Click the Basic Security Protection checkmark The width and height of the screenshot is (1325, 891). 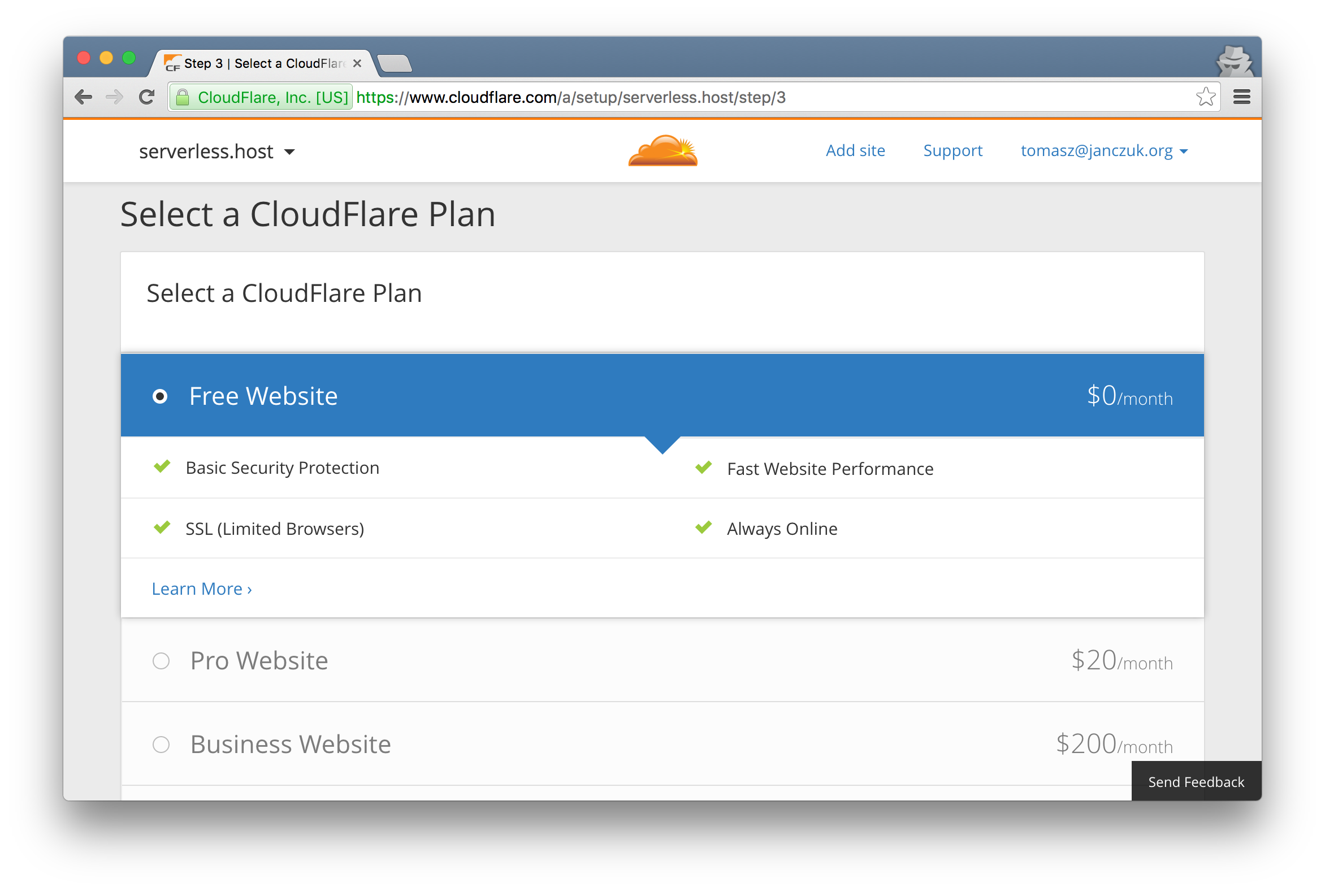(x=161, y=468)
